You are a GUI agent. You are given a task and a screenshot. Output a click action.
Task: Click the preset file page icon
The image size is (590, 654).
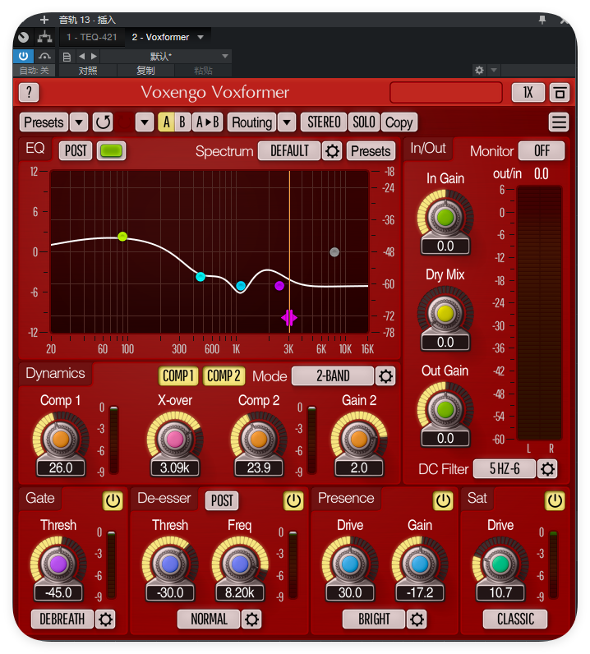click(67, 57)
